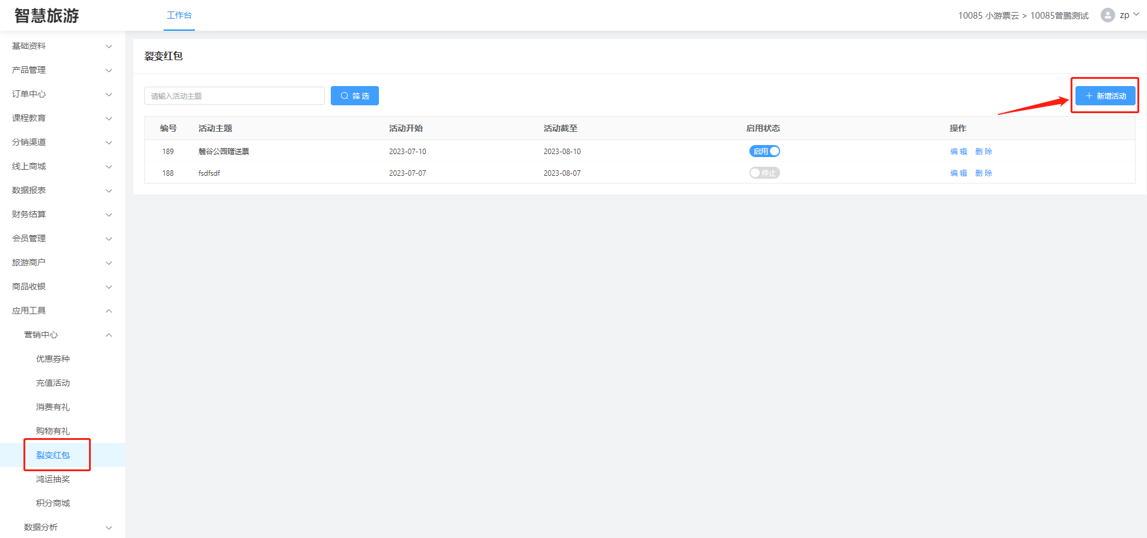Switch to the 工作台 tab

[x=179, y=15]
